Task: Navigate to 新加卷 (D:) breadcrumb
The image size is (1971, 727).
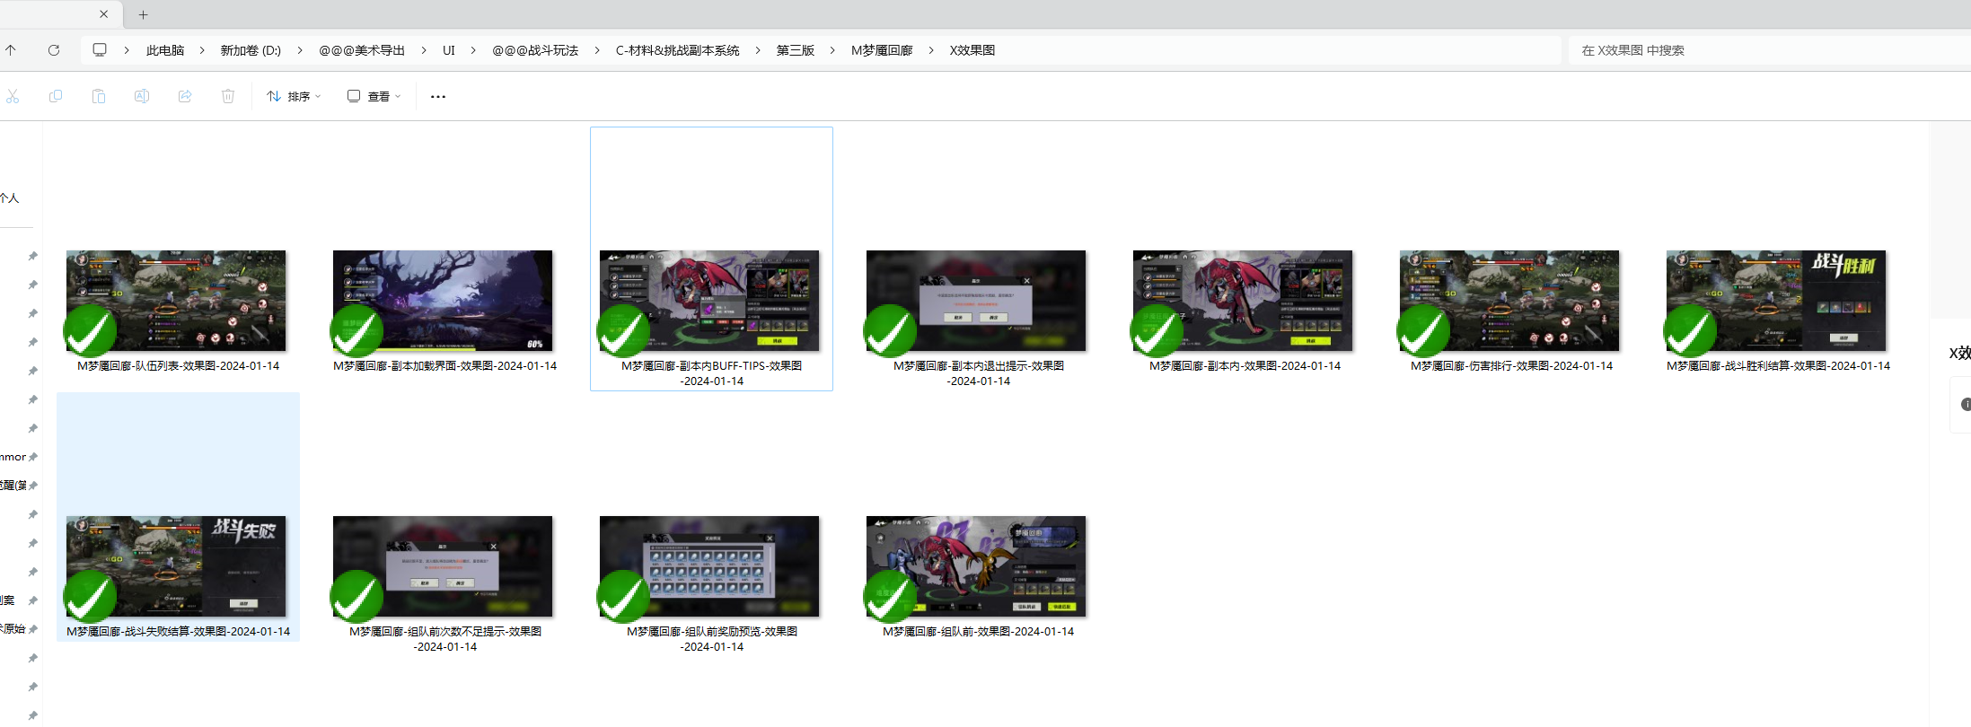Action: tap(251, 50)
